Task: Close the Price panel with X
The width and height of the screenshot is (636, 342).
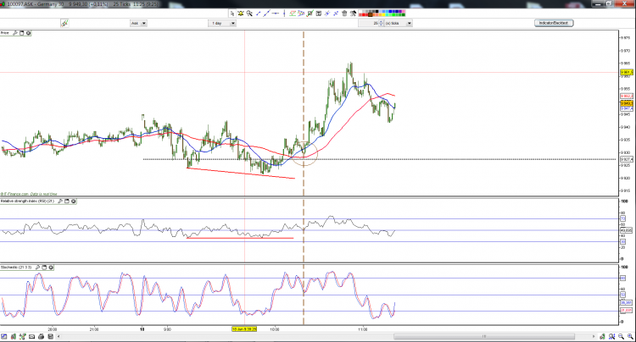Action: (x=28, y=33)
